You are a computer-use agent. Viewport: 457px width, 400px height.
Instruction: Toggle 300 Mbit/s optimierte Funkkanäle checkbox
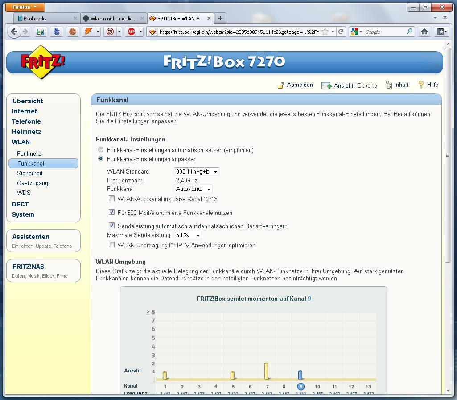point(111,212)
